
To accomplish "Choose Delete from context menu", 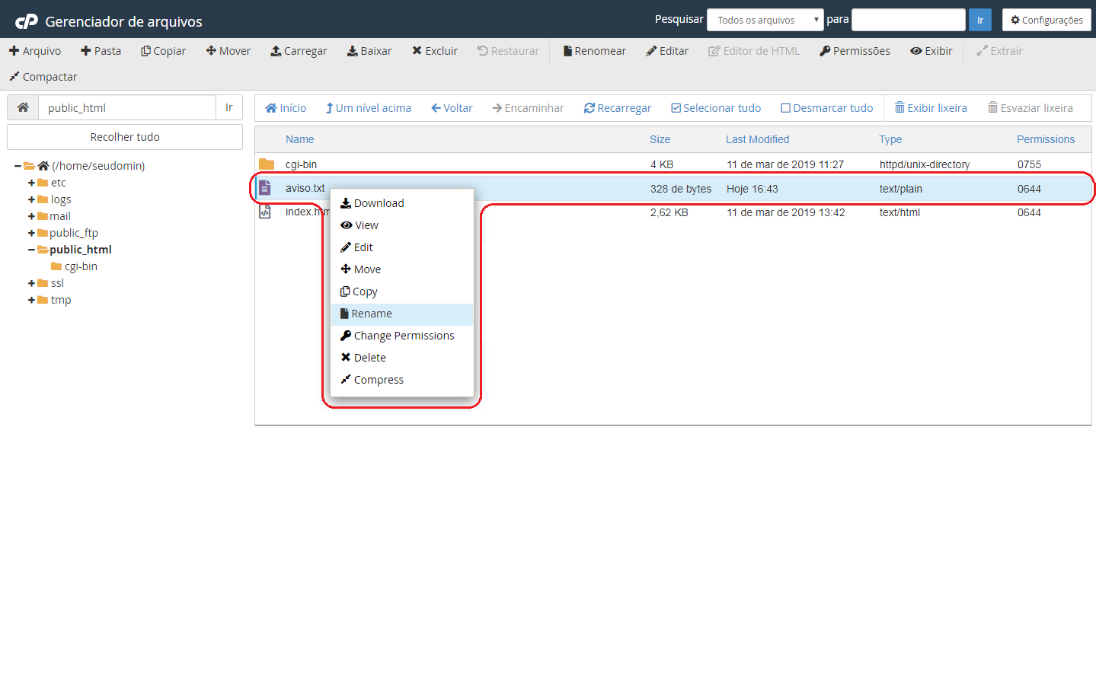I will click(402, 358).
